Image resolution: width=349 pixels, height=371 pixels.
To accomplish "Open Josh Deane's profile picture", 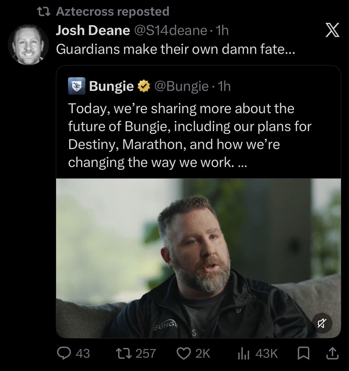I will (28, 44).
